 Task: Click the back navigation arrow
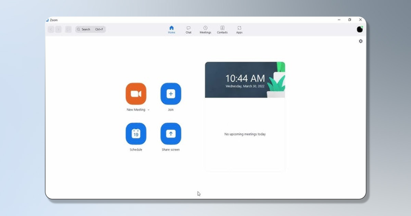click(x=51, y=29)
